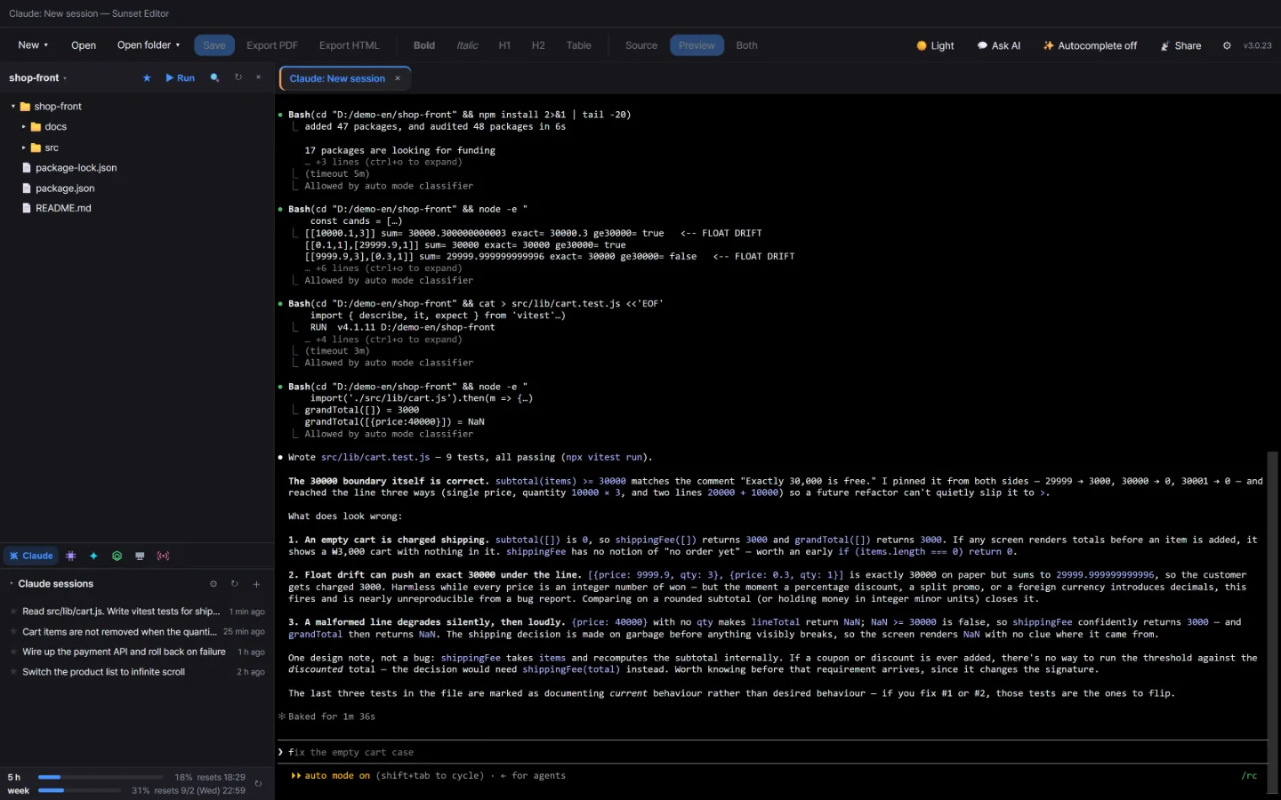1281x800 pixels.
Task: Focus the prompt input 'fix the empty cart case'
Action: pyautogui.click(x=772, y=752)
